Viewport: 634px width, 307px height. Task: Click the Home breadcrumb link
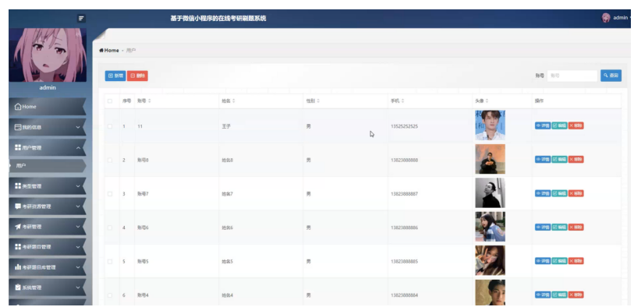[109, 51]
